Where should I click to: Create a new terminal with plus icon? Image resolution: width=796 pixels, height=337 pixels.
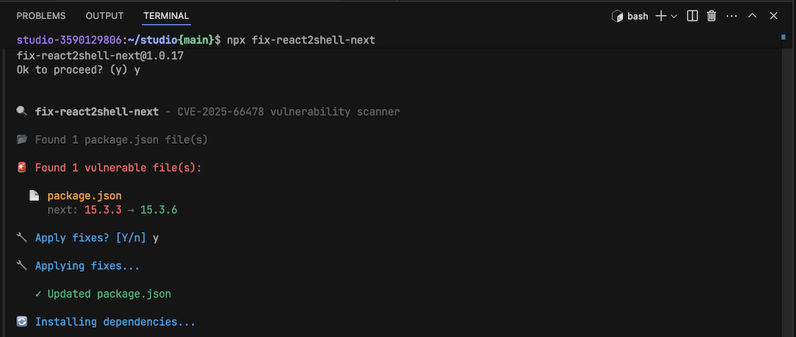tap(660, 16)
